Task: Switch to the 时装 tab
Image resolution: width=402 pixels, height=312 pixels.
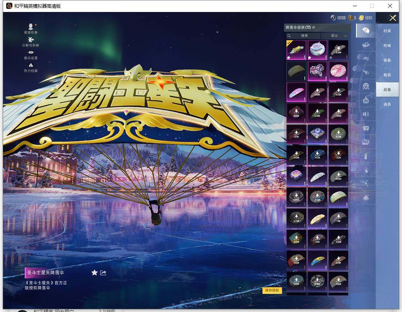Action: coord(387,31)
